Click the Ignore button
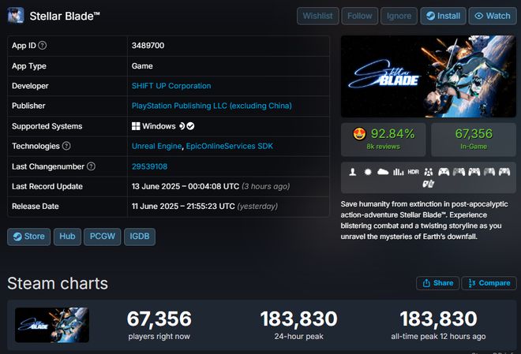 pos(399,16)
